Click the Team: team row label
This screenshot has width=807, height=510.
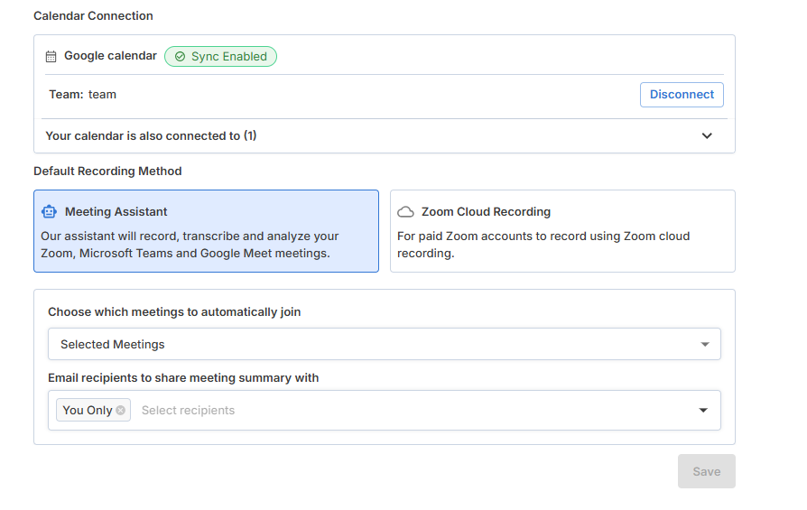coord(82,95)
